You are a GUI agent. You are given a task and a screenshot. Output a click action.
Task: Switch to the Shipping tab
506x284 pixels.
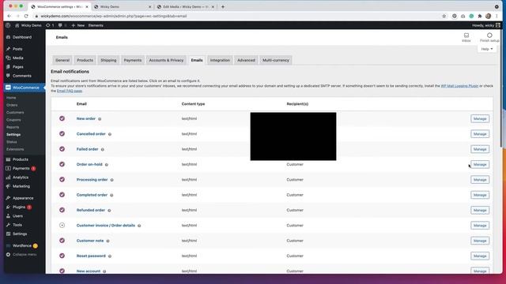point(108,60)
